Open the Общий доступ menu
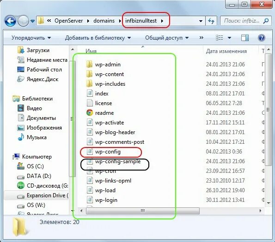The image size is (275, 242). click(x=167, y=38)
